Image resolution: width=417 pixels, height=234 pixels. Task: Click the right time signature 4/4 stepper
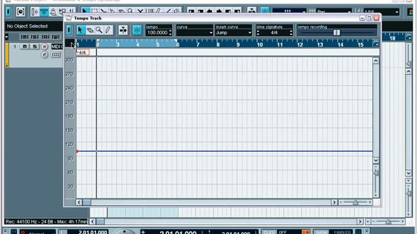[x=291, y=33]
